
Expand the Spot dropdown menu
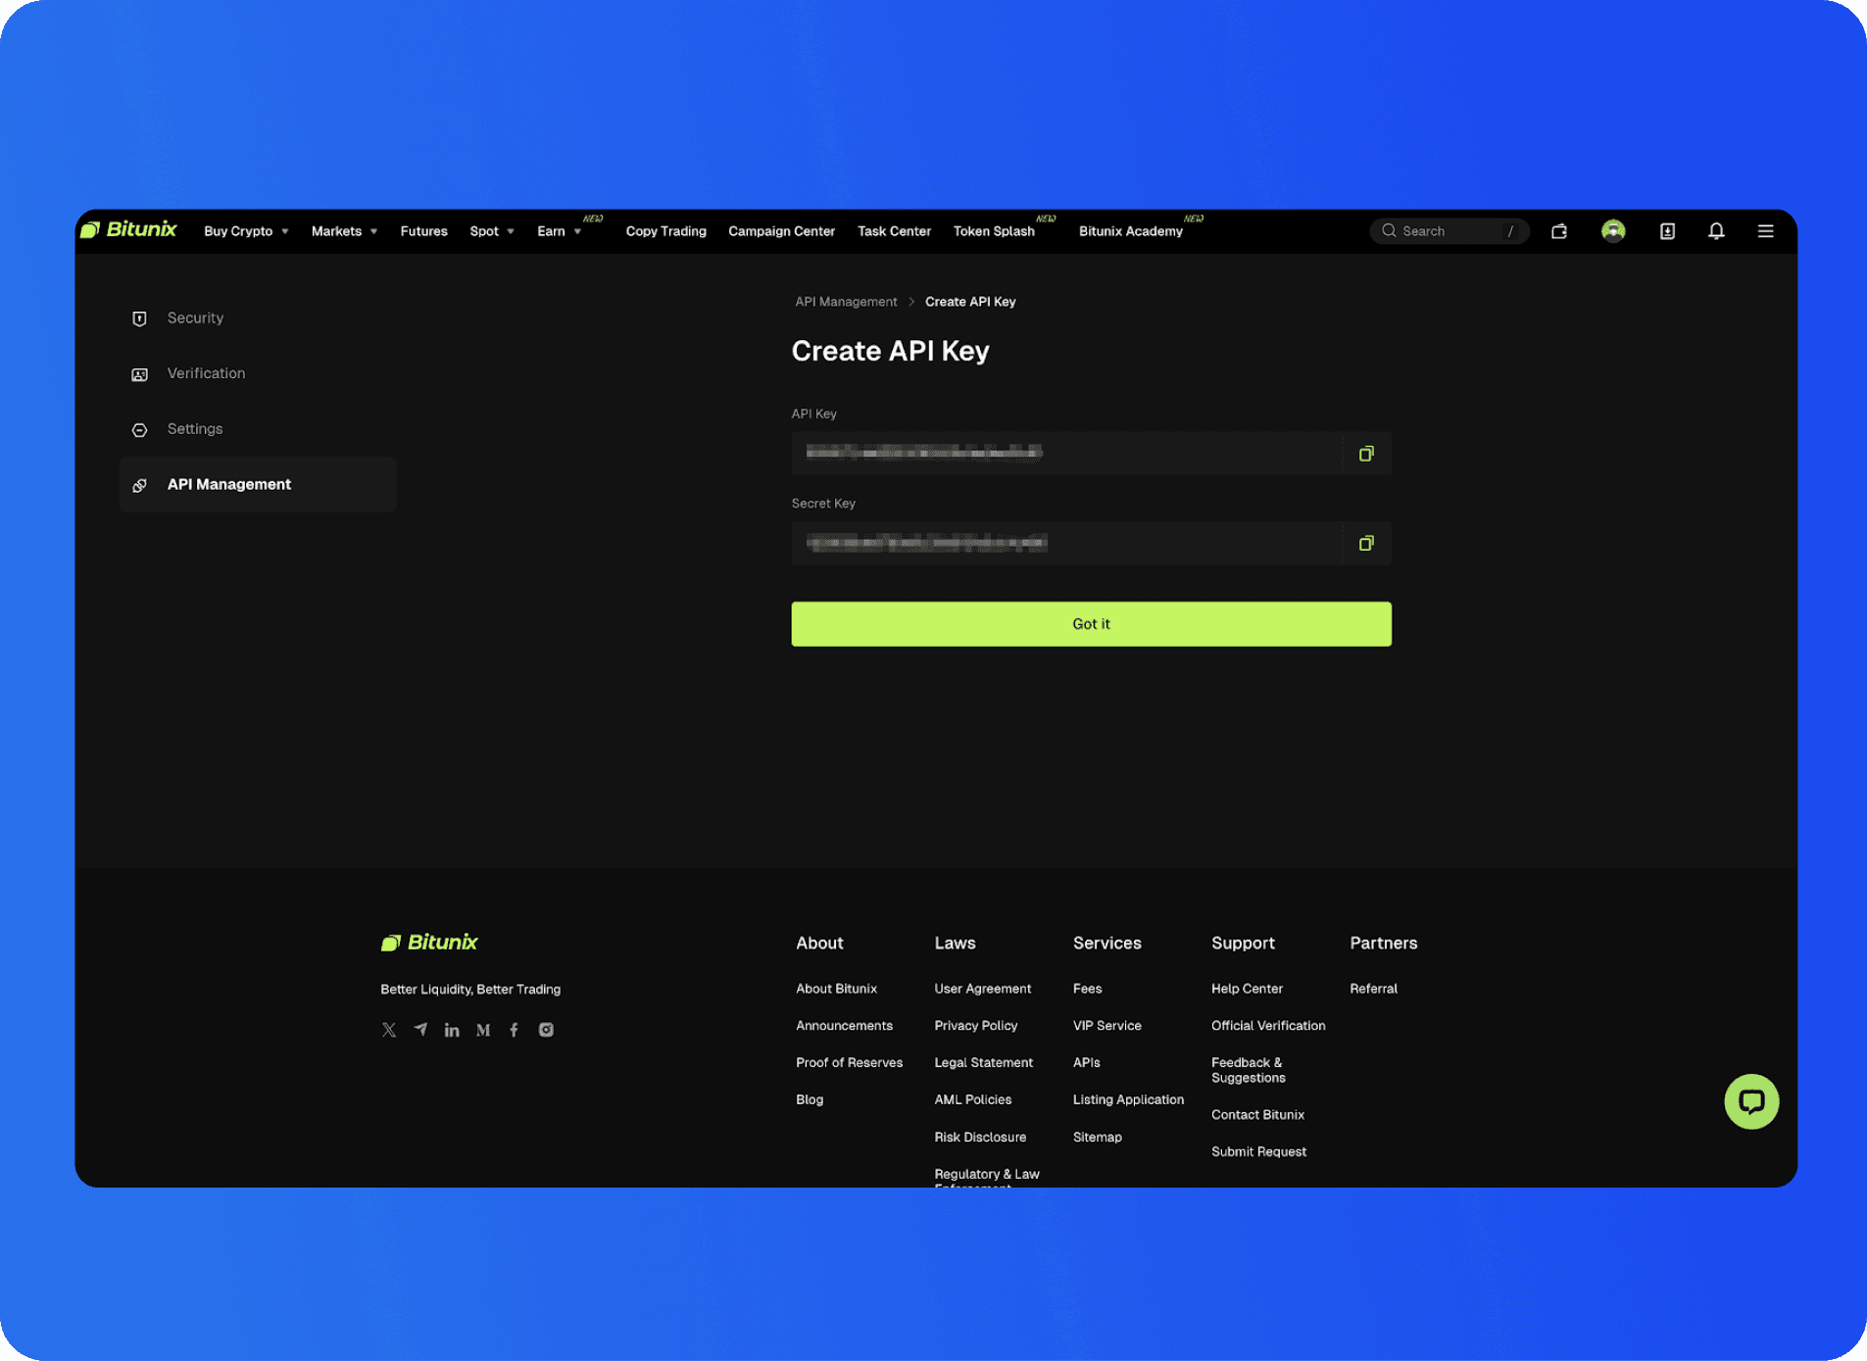(x=491, y=231)
